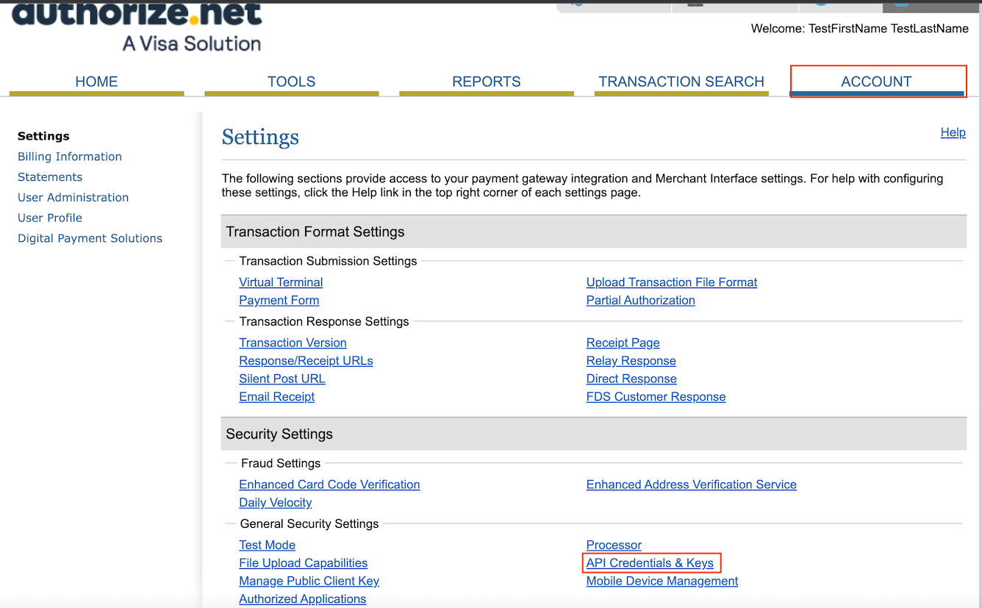Open Digital Payment Solutions
Image resolution: width=982 pixels, height=608 pixels.
tap(90, 238)
